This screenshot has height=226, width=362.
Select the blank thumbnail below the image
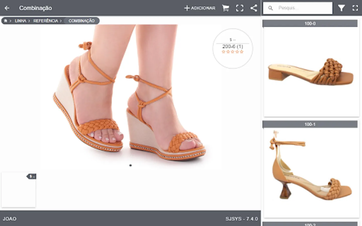(x=19, y=190)
